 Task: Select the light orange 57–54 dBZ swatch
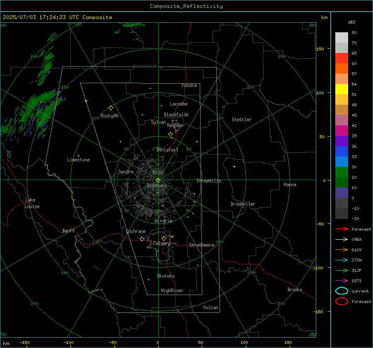tap(342, 79)
